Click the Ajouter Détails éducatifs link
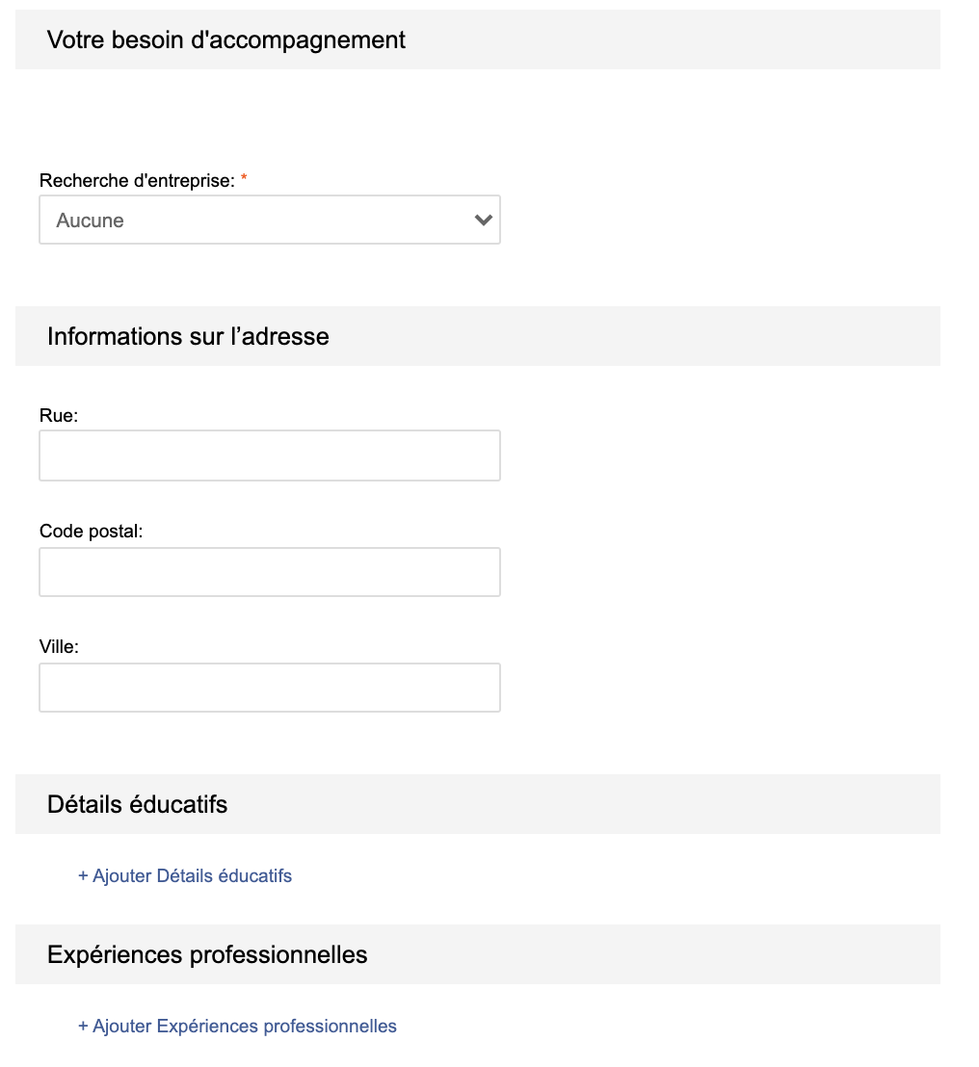 [191, 876]
